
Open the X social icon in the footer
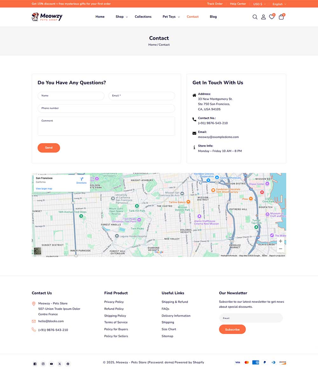pyautogui.click(x=59, y=364)
